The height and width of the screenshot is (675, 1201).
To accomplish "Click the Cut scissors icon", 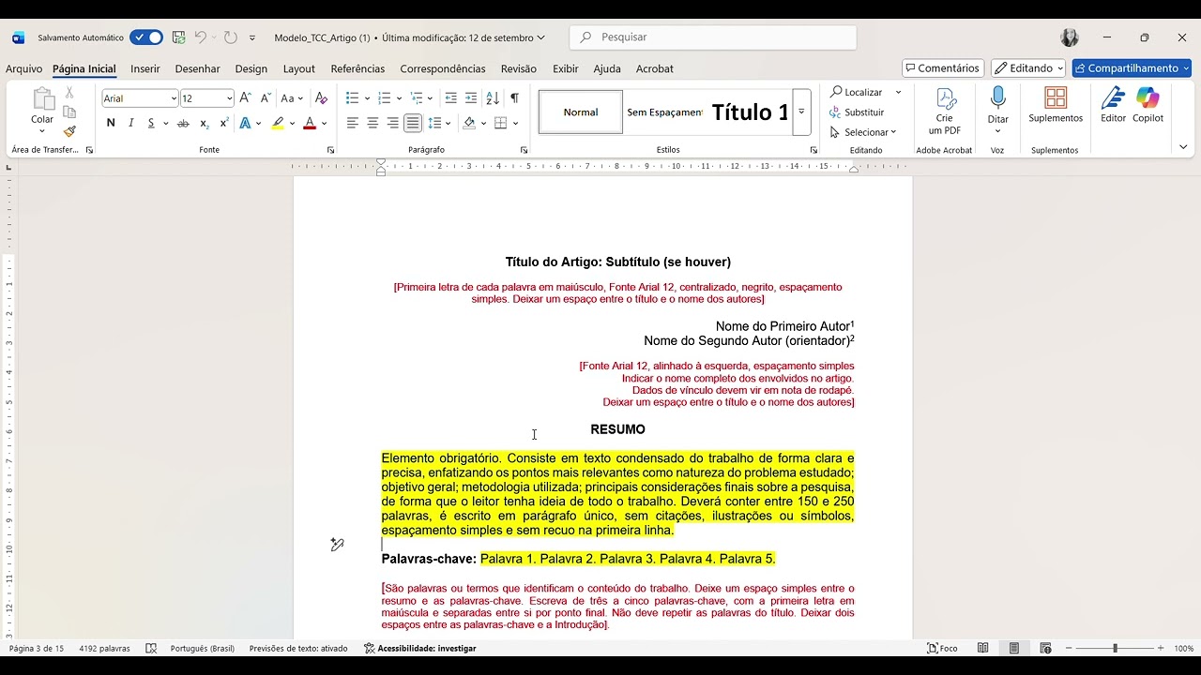I will [69, 93].
